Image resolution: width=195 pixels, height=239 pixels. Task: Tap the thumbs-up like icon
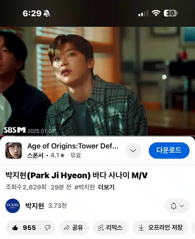coord(15,228)
